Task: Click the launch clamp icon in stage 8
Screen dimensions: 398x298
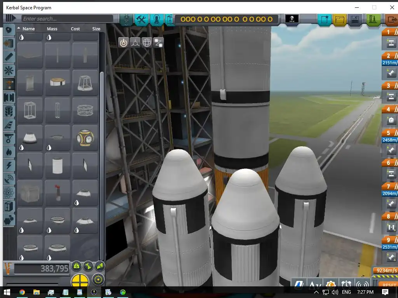Action: click(391, 227)
